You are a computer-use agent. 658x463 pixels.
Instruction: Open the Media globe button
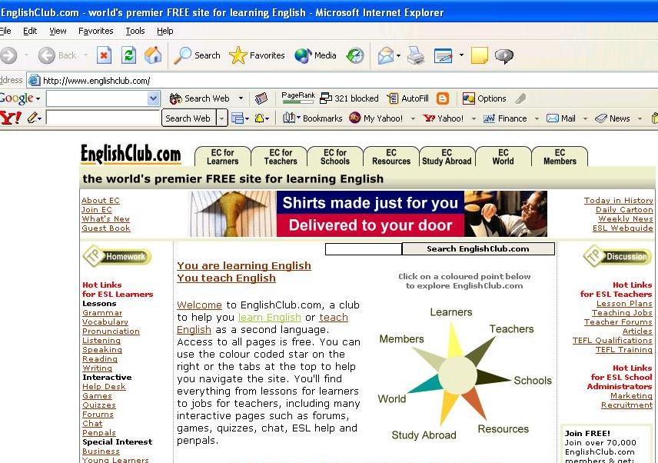(x=316, y=55)
